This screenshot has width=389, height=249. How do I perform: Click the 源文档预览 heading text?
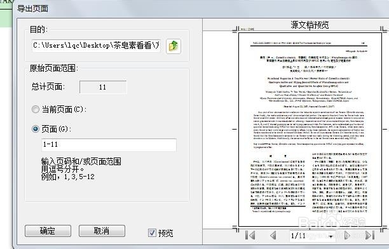click(x=310, y=25)
